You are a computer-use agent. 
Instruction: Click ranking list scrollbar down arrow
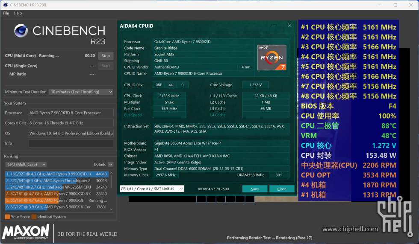click(x=112, y=209)
